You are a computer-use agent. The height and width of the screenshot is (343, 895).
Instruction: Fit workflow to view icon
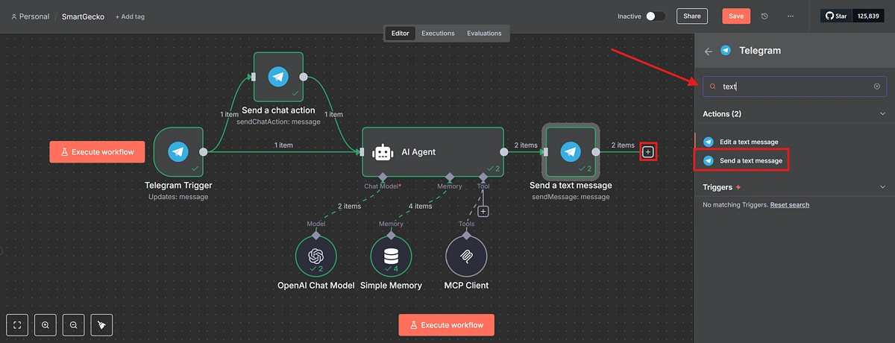18,325
